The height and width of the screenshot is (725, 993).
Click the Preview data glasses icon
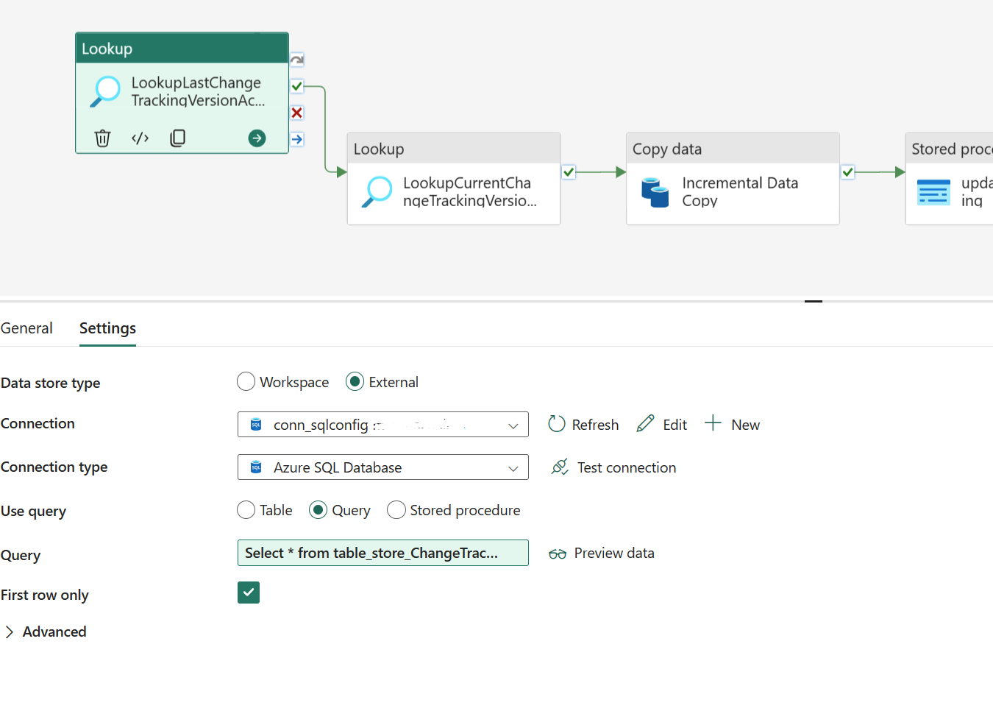(558, 553)
